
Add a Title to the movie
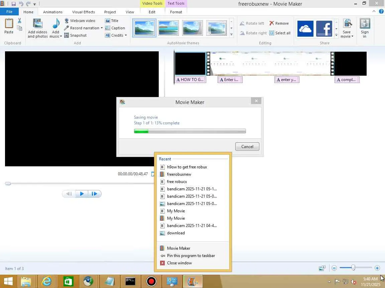point(112,21)
